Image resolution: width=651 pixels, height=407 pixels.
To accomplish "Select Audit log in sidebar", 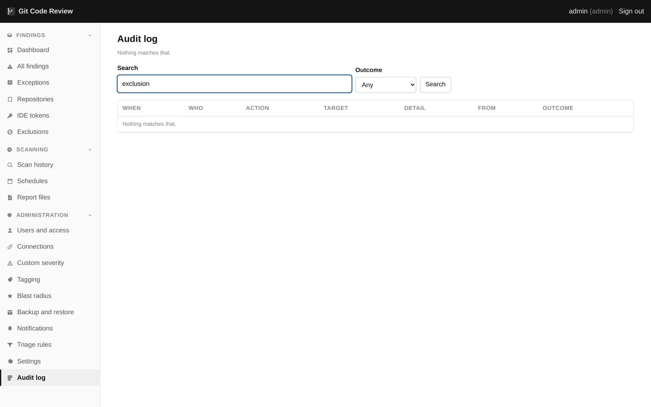I will coord(50,378).
